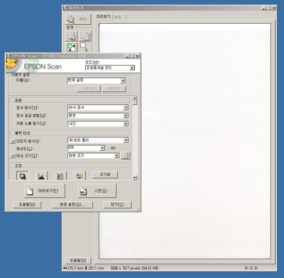Click the 출력 대상 section header
Viewport: 284px width, 278px height.
pyautogui.click(x=70, y=133)
